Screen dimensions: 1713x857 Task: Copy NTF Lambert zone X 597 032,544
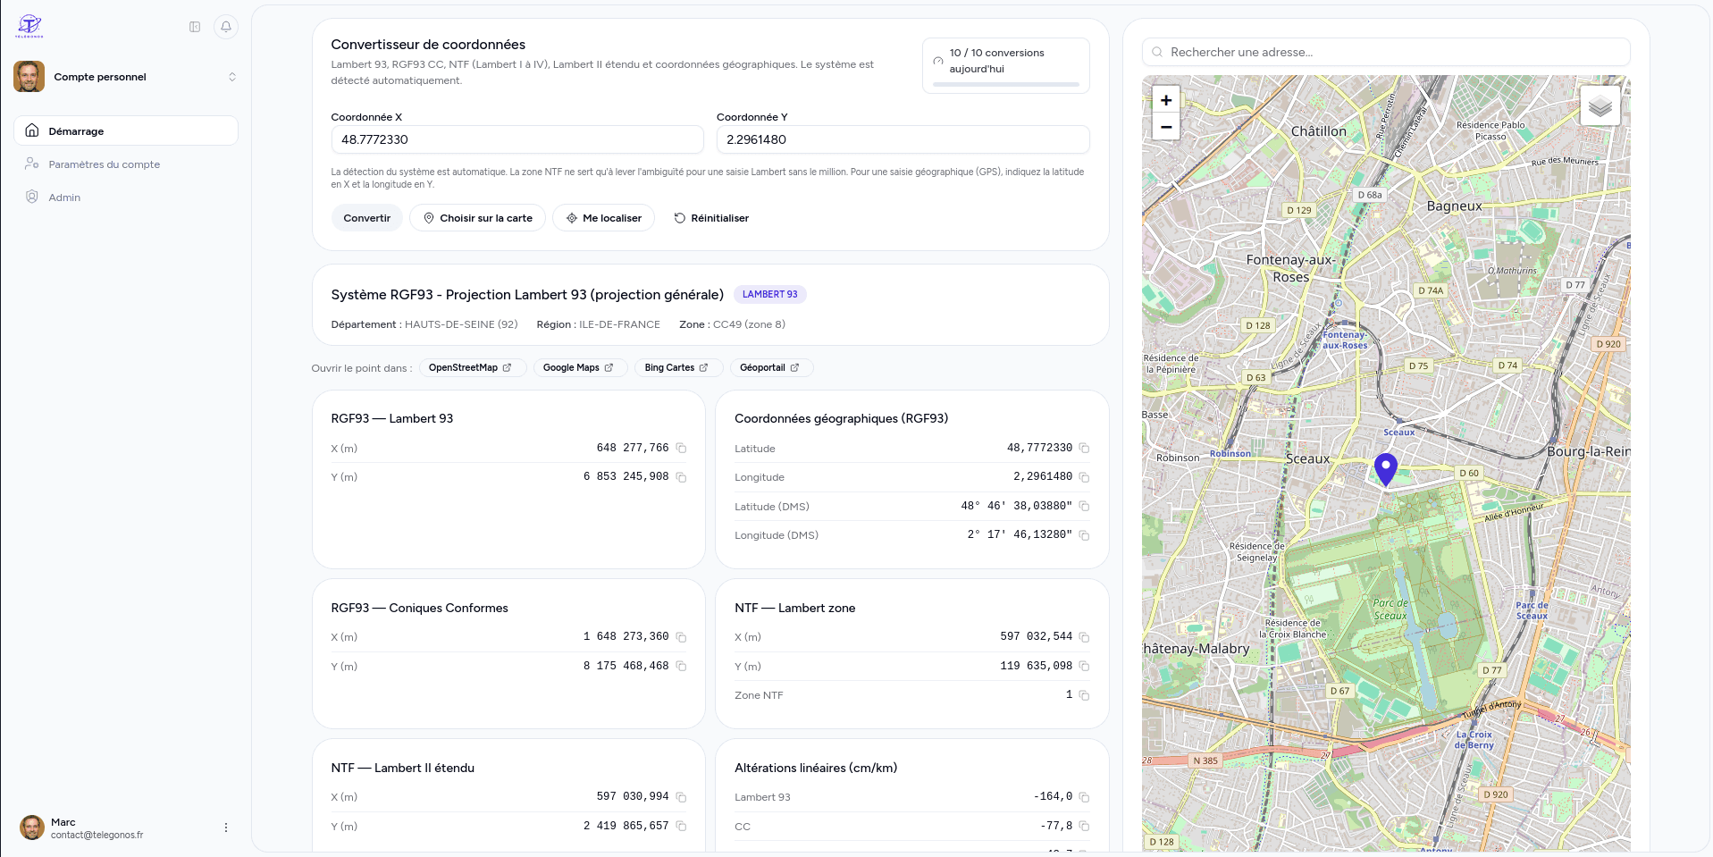(1084, 637)
